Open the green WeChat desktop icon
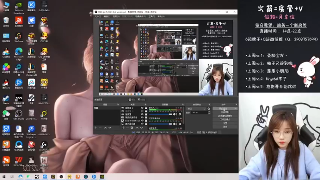 pyautogui.click(x=6, y=115)
